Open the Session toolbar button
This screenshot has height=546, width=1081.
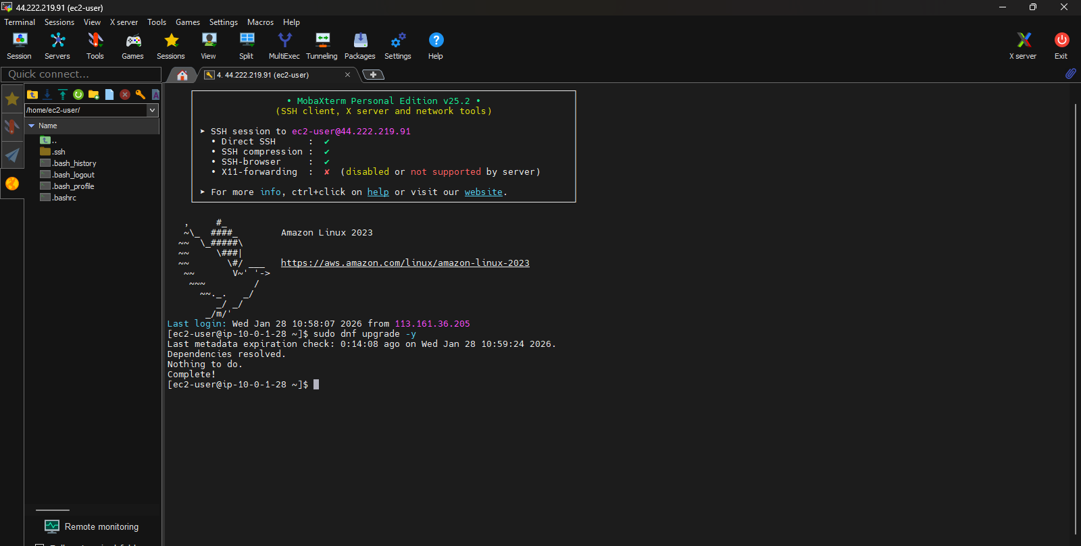(19, 46)
